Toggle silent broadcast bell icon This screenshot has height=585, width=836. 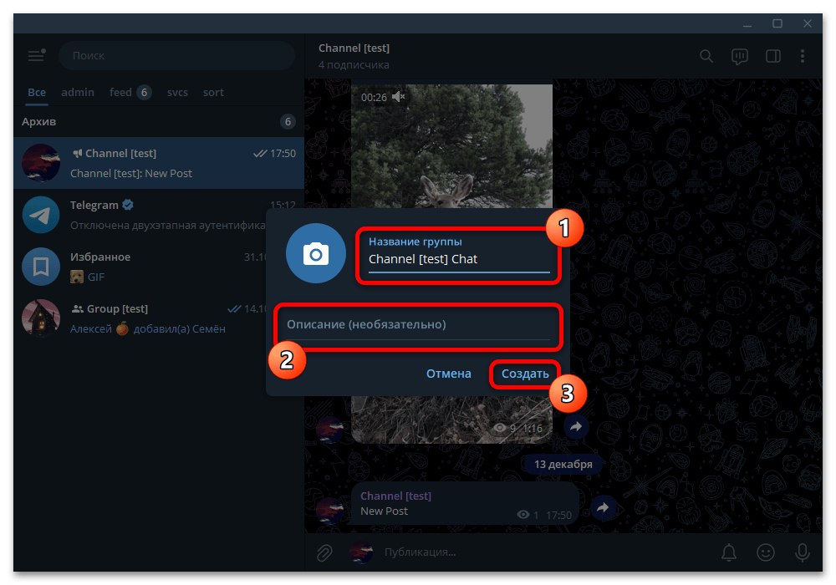(729, 552)
